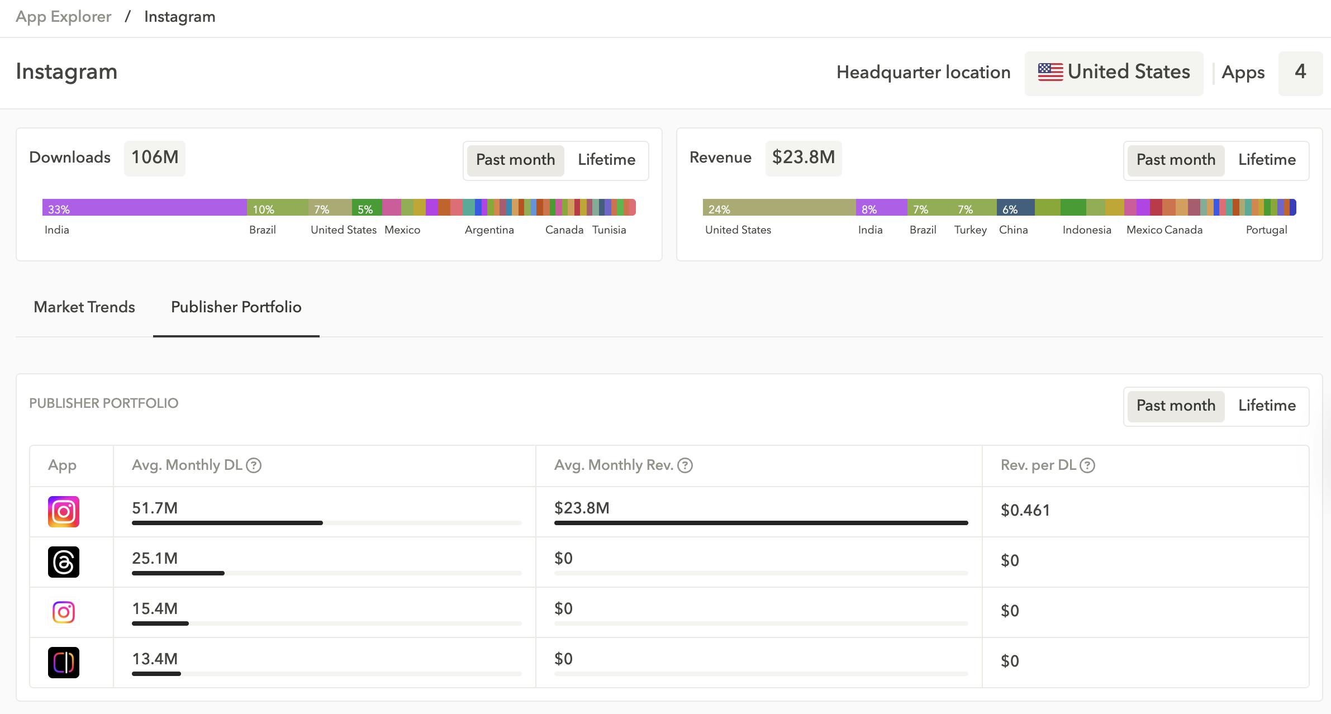Switch to the Market Trends tab
The width and height of the screenshot is (1331, 714).
84,307
